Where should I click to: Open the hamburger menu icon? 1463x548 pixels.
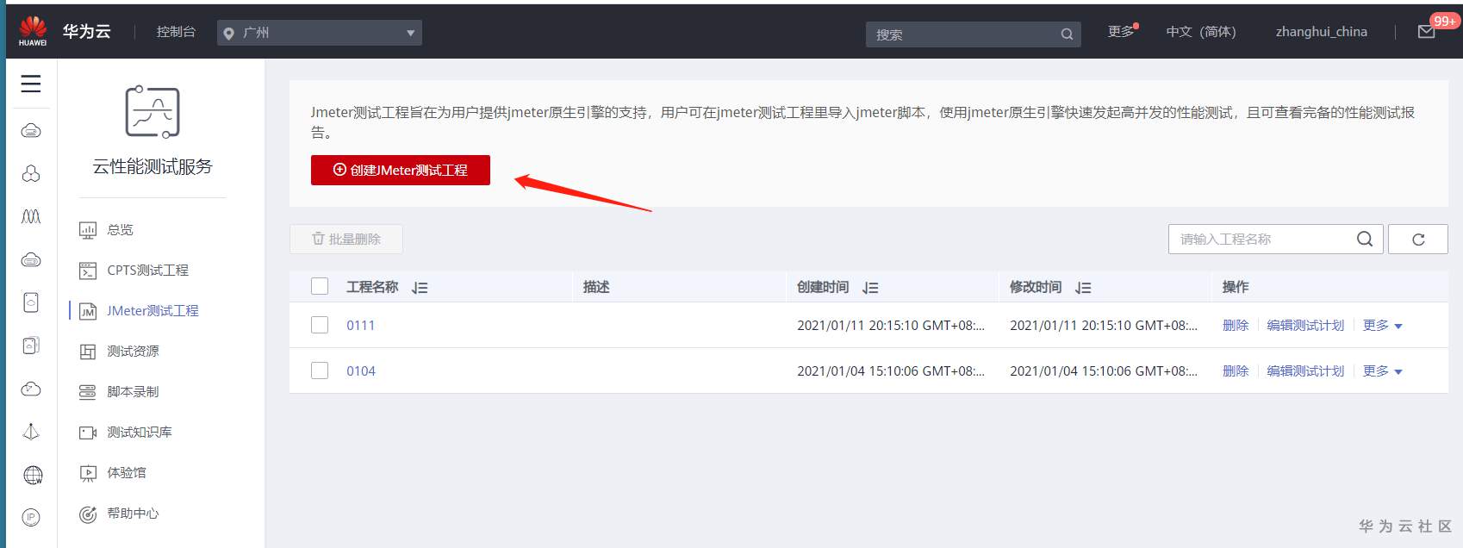click(31, 84)
